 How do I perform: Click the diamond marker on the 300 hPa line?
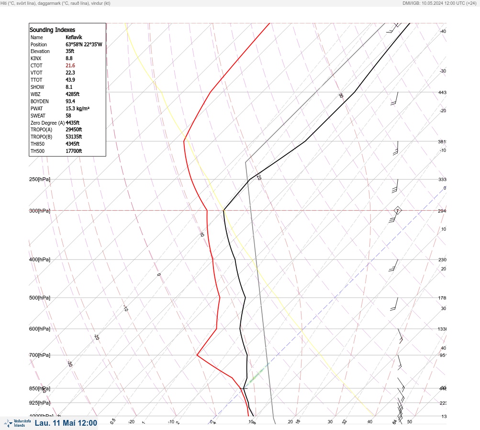click(397, 211)
